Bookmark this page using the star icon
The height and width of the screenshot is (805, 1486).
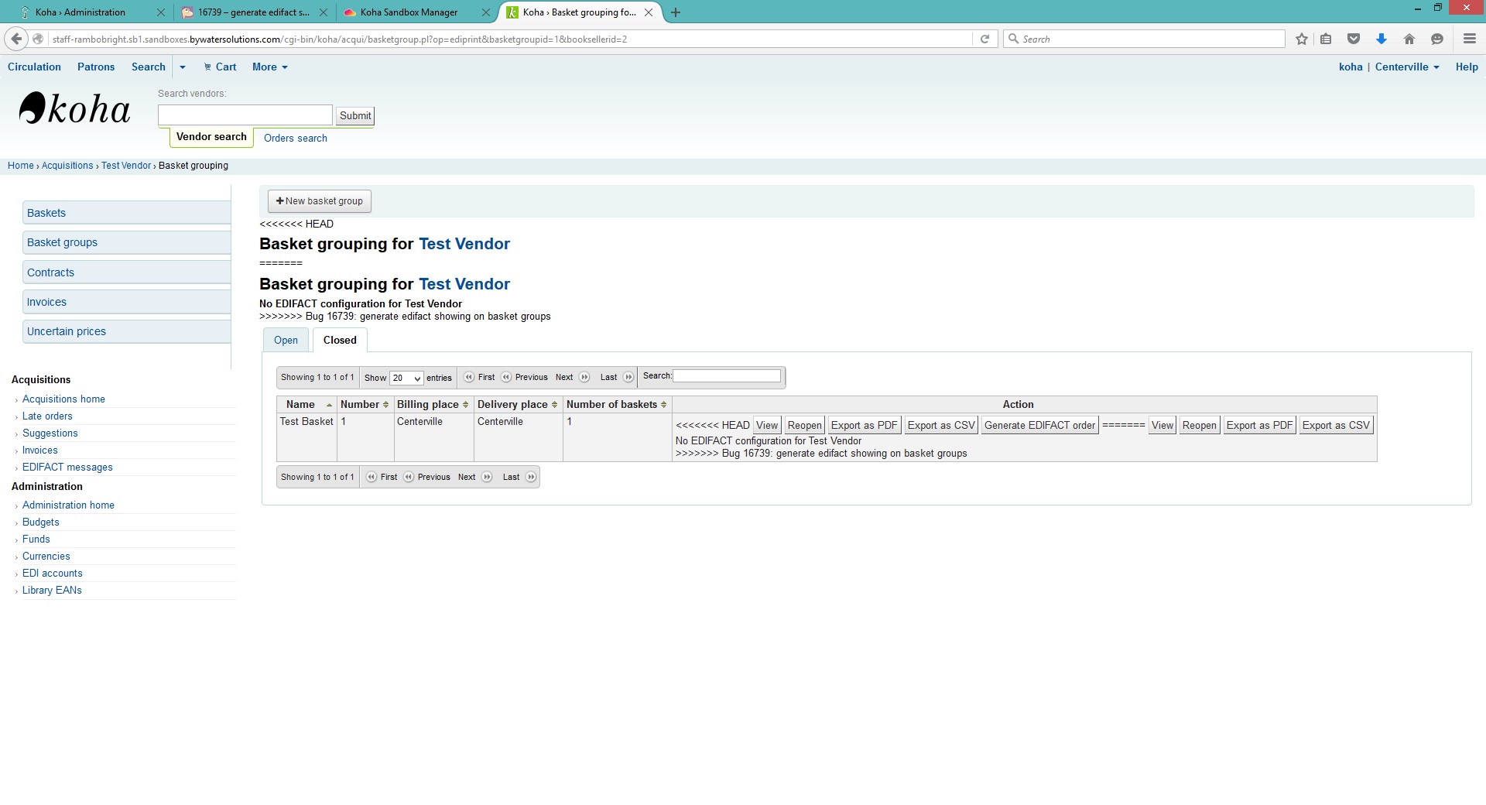[1302, 39]
